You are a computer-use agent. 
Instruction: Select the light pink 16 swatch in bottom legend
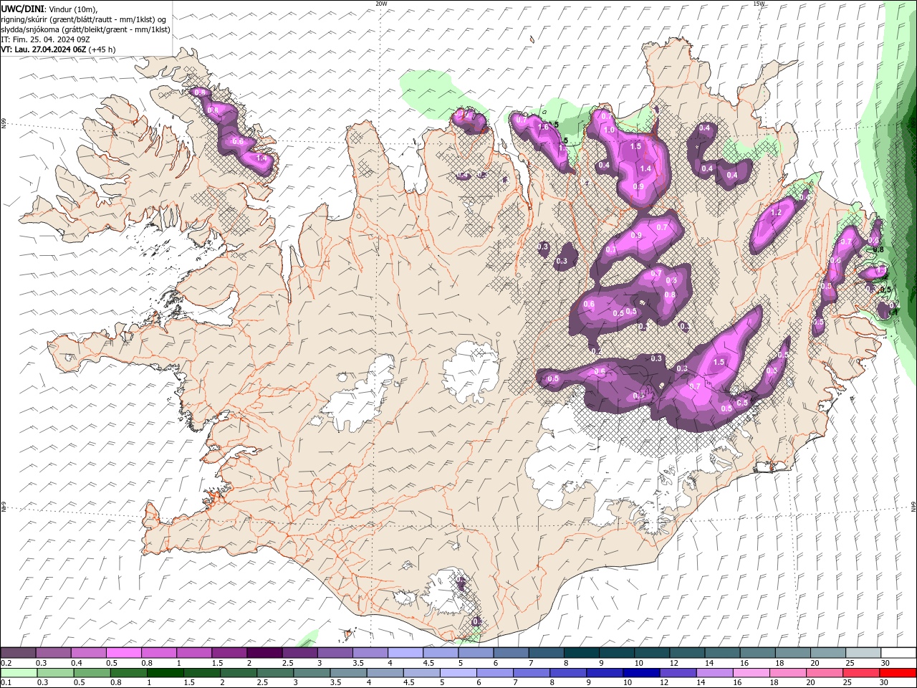point(752,673)
